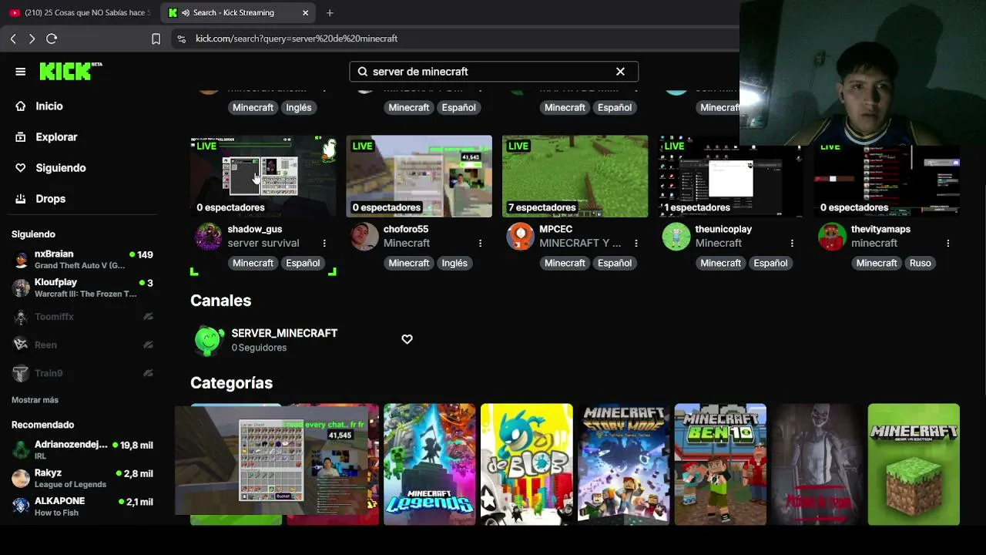This screenshot has width=986, height=555.
Task: Open theunicoplay profile avatar
Action: point(676,237)
